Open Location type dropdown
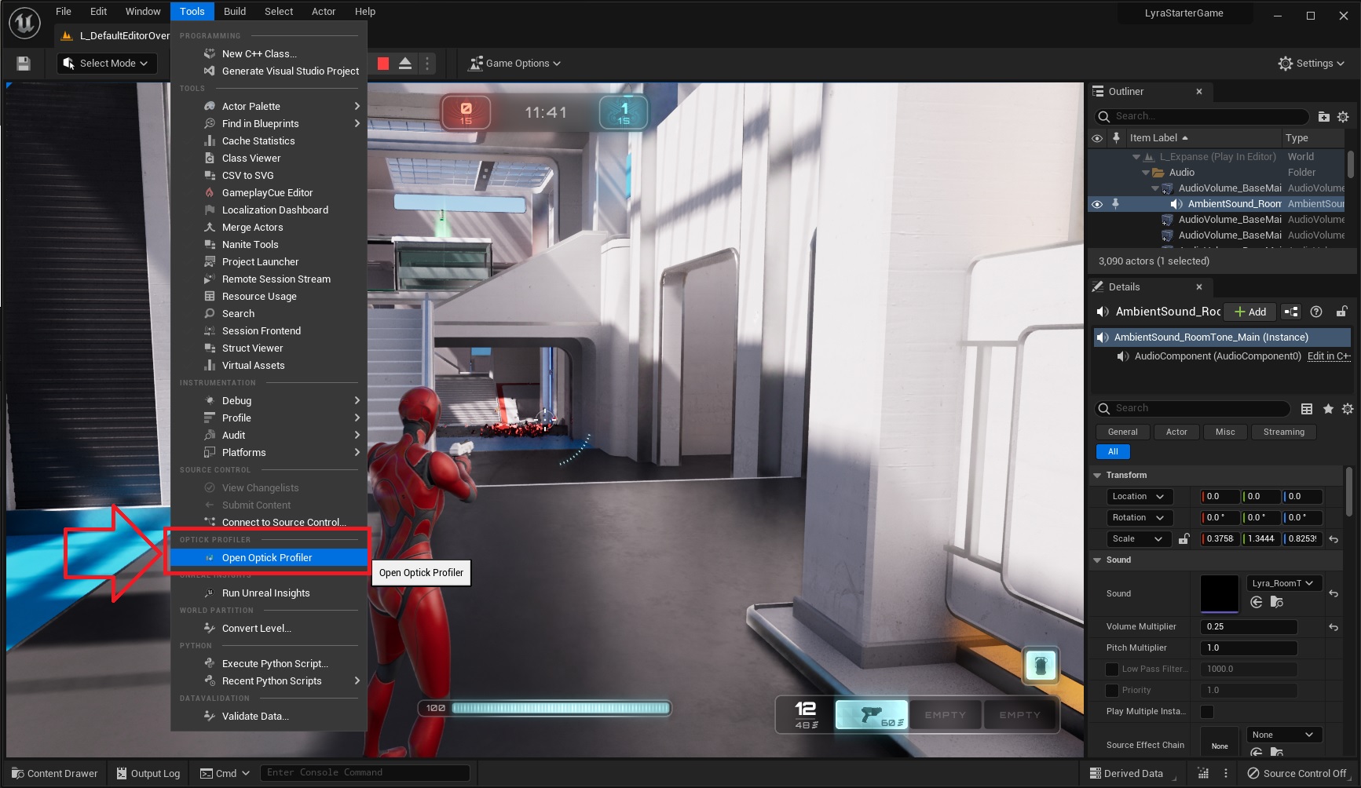The image size is (1361, 788). tap(1139, 497)
